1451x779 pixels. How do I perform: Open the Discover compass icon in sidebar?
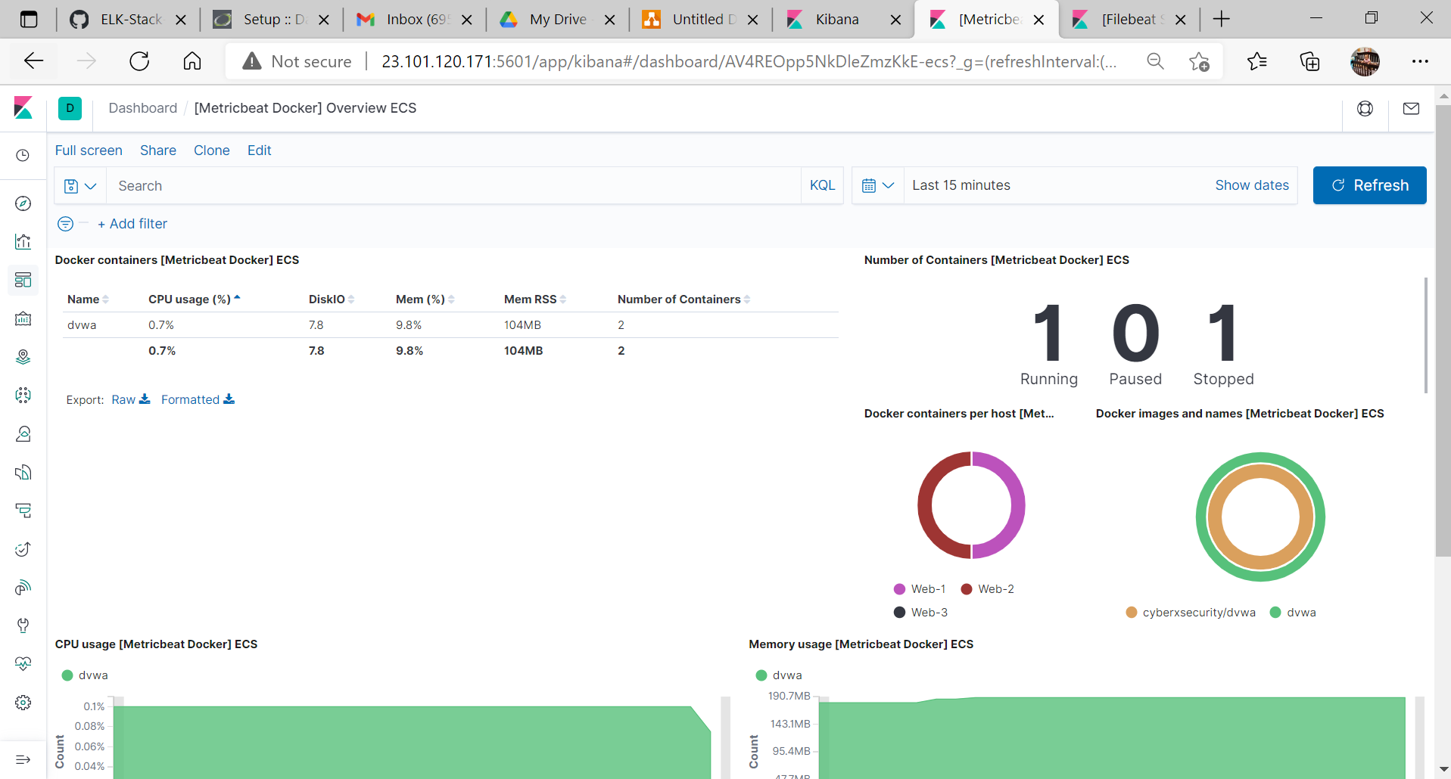(x=23, y=203)
